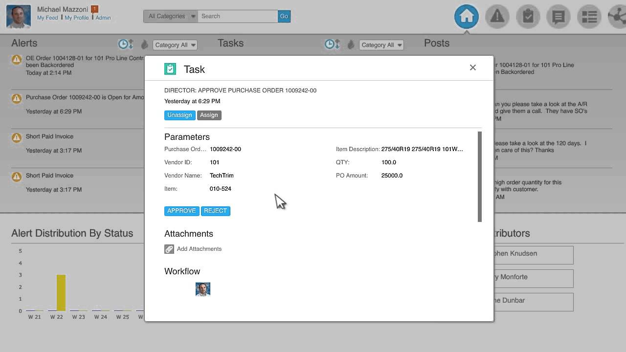Open the Home dashboard icon

point(467,17)
